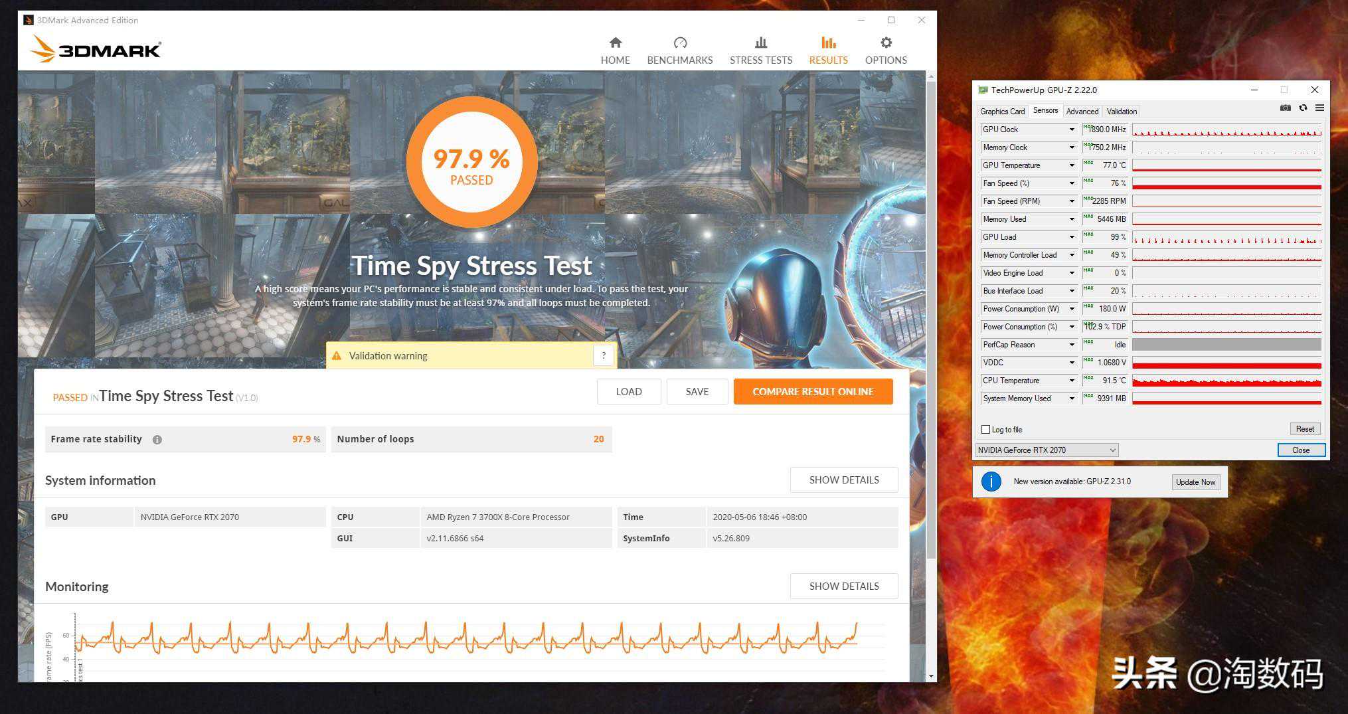Image resolution: width=1348 pixels, height=714 pixels.
Task: Open GPU-Z hamburger menu icon
Action: (x=1319, y=108)
